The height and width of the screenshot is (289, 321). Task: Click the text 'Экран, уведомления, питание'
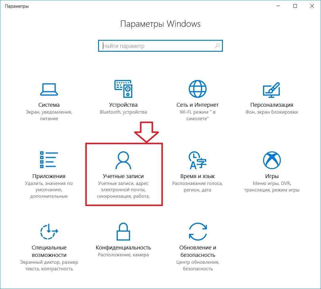[x=49, y=115]
